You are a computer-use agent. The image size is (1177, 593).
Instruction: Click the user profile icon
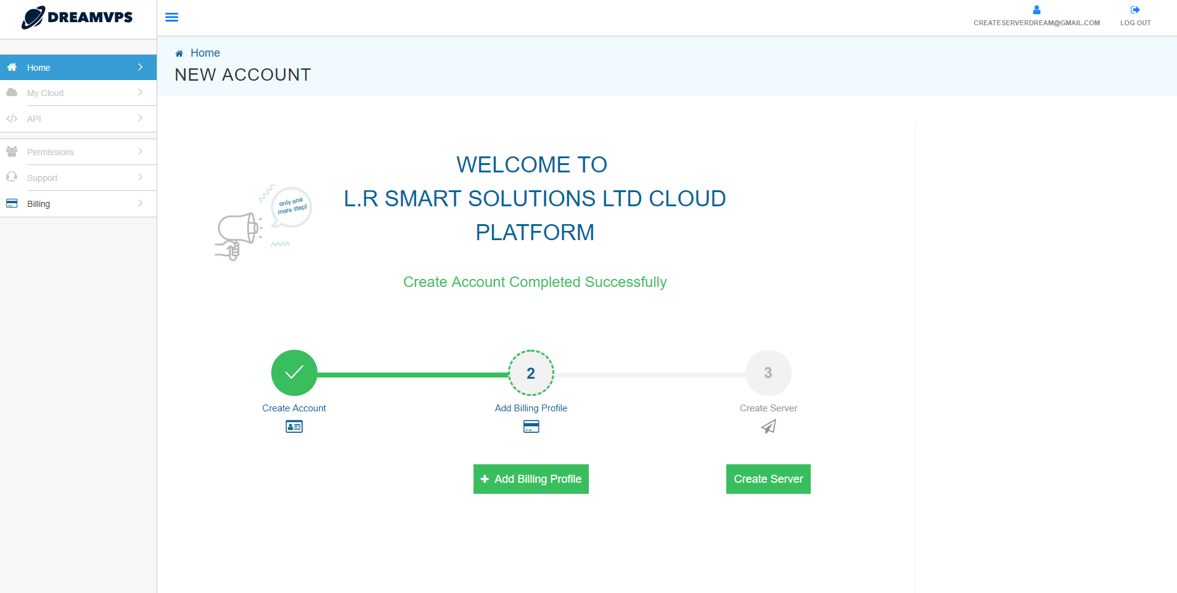point(1036,10)
